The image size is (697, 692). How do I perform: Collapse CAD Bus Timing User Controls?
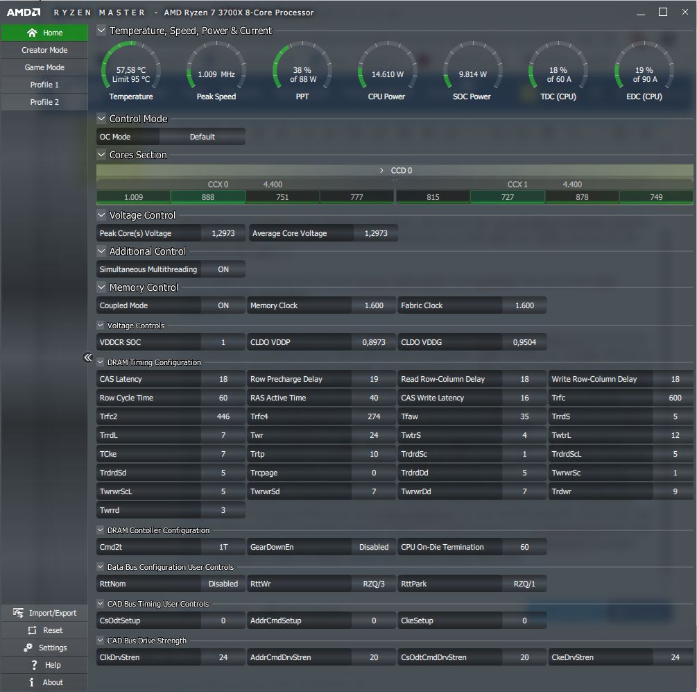(x=101, y=603)
